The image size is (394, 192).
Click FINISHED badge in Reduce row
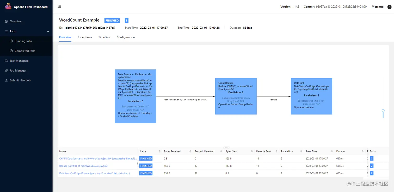point(146,166)
